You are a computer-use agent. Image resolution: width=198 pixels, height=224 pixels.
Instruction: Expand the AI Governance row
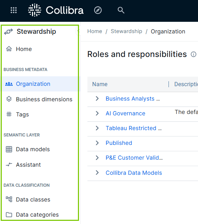(97, 113)
